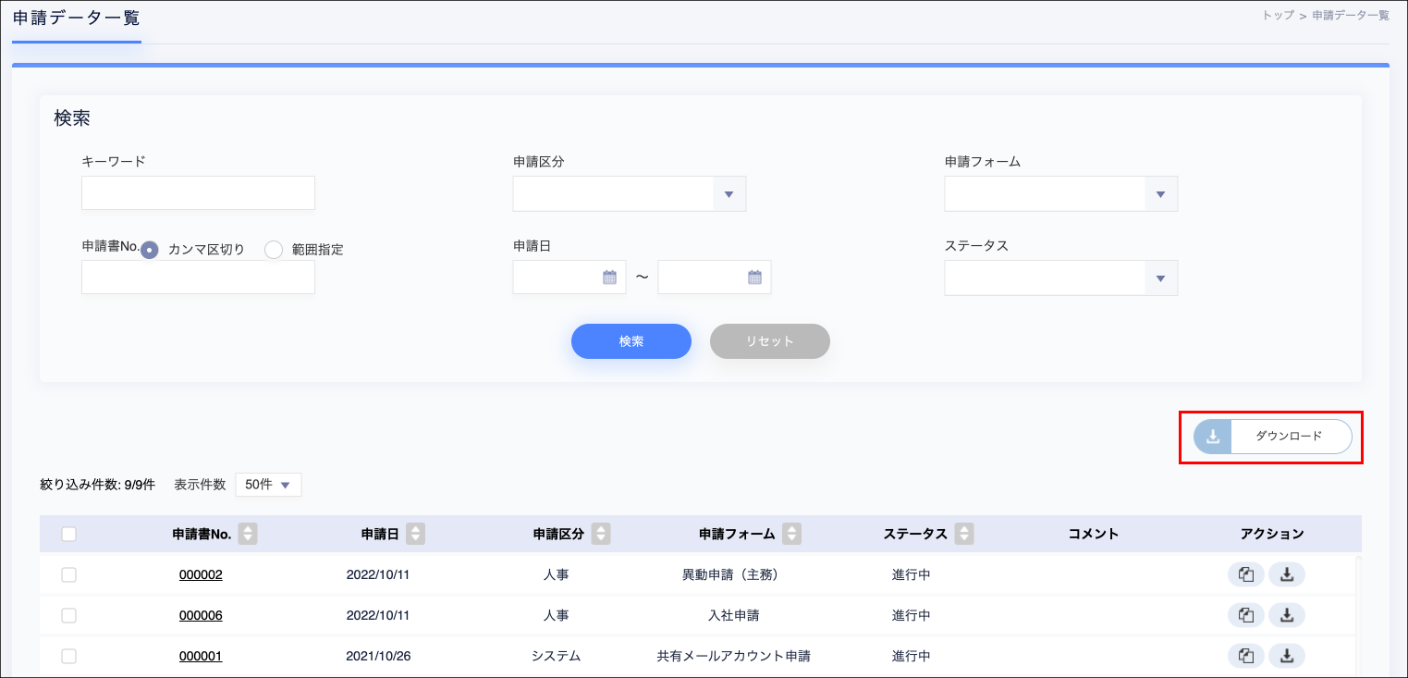
Task: Expand the 申請区分 dropdown
Action: click(x=728, y=194)
